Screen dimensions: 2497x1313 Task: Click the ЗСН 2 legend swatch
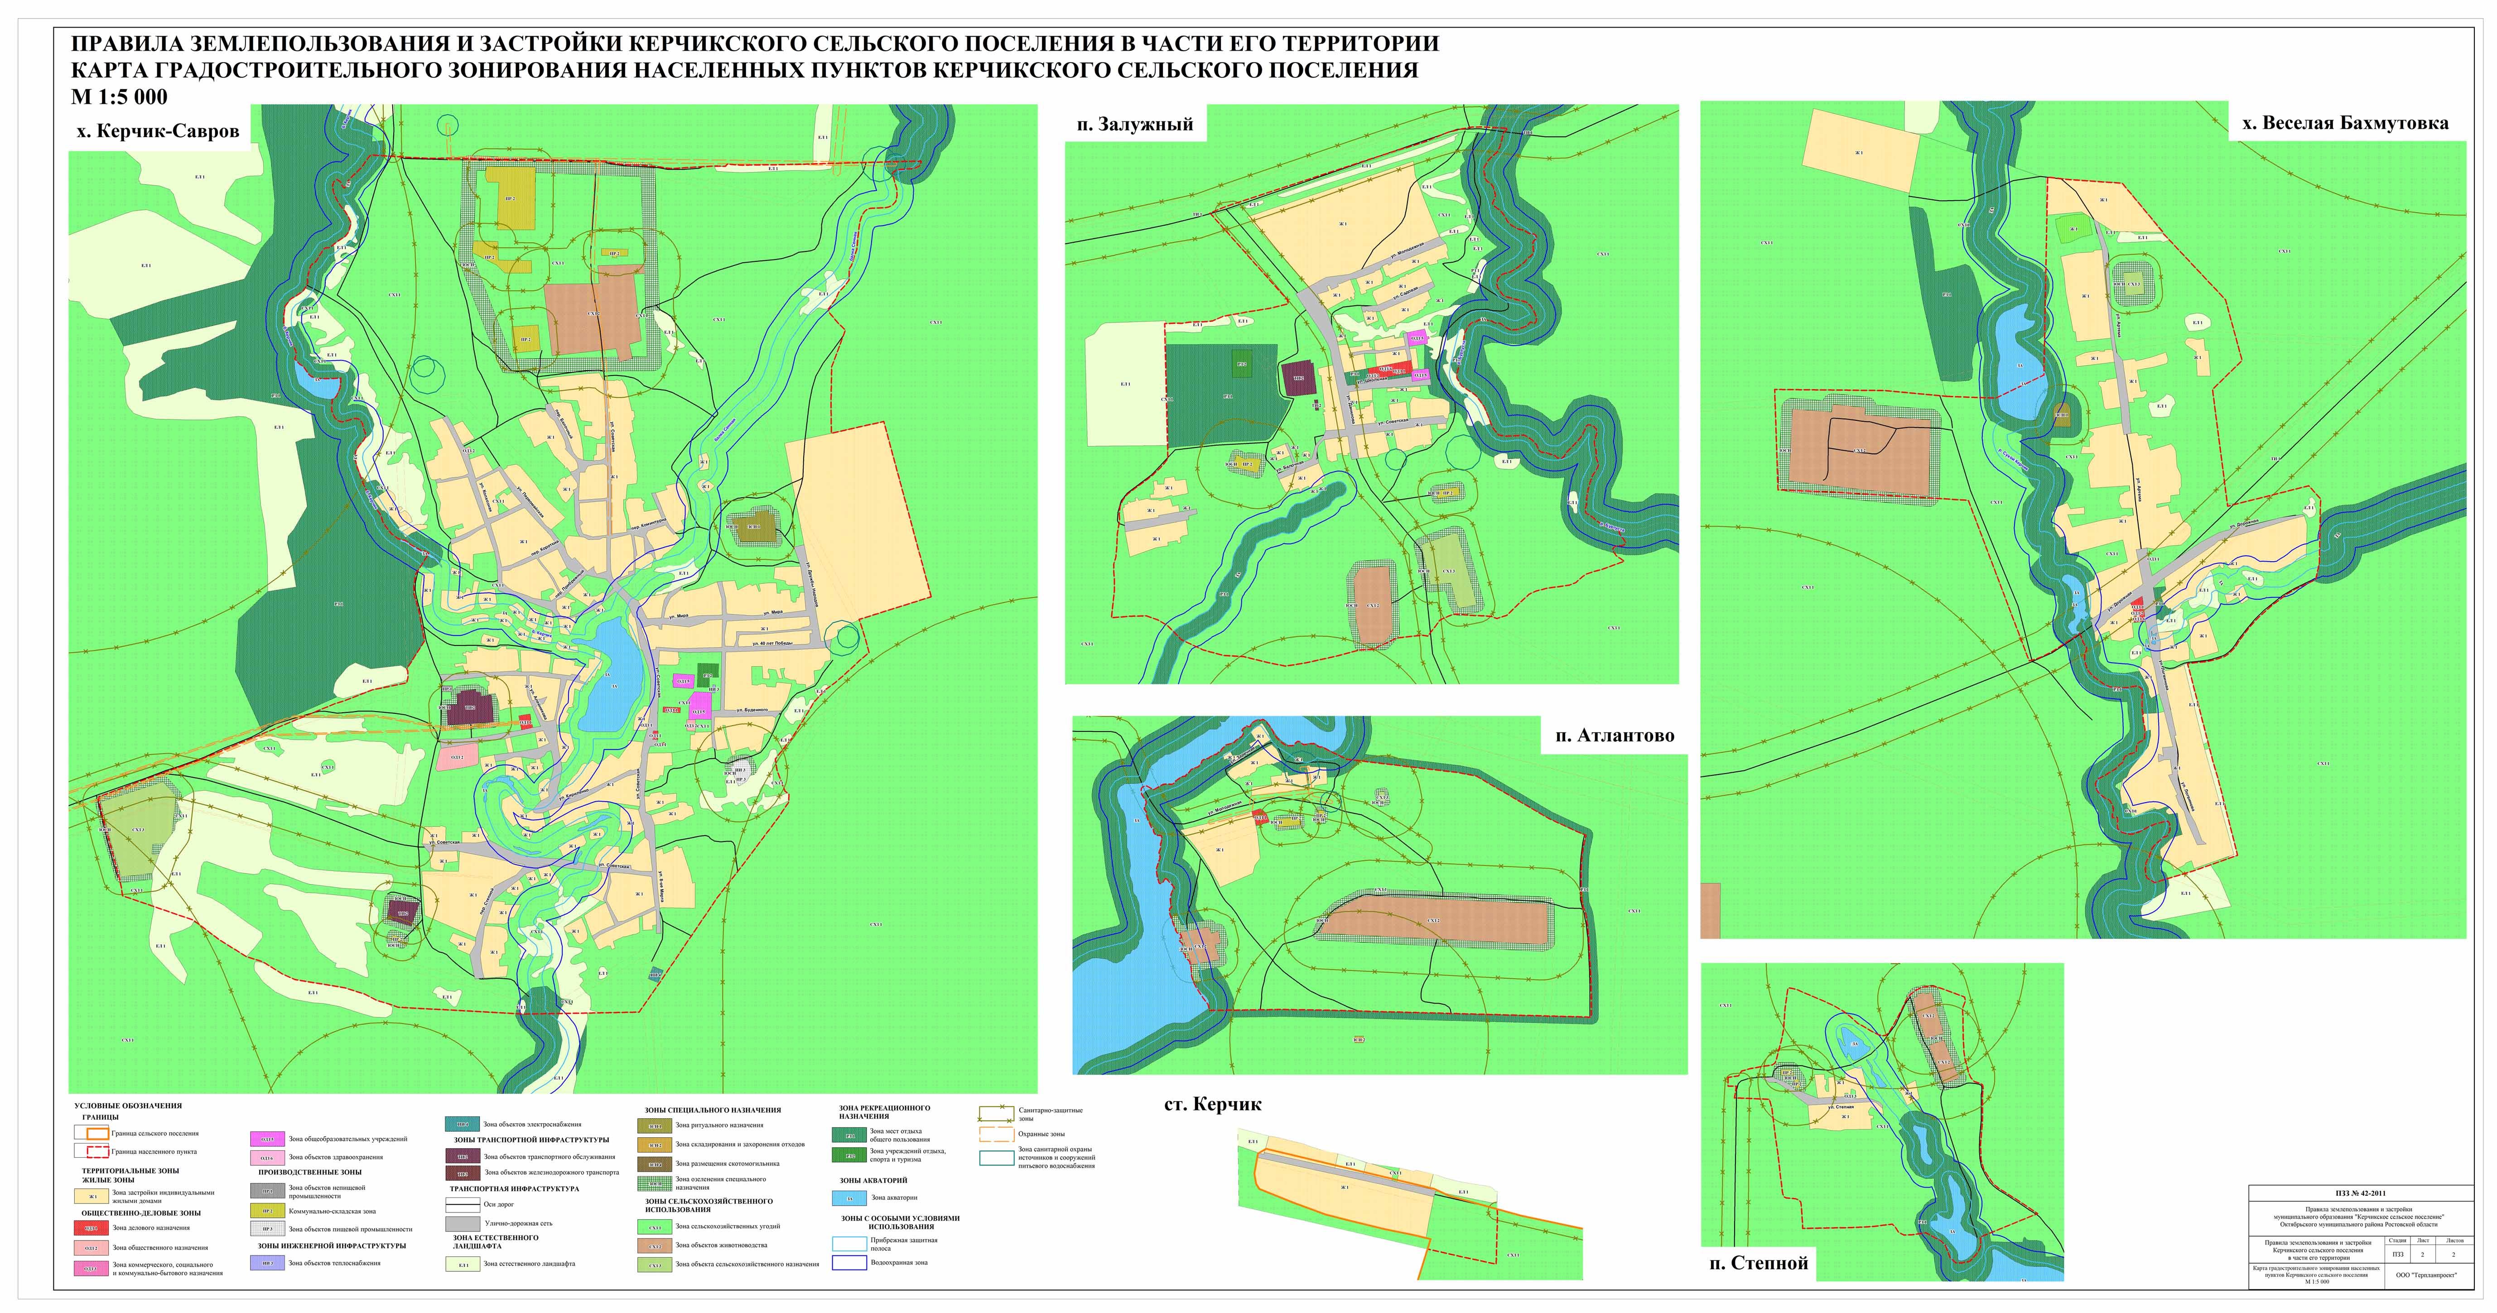pos(654,1145)
